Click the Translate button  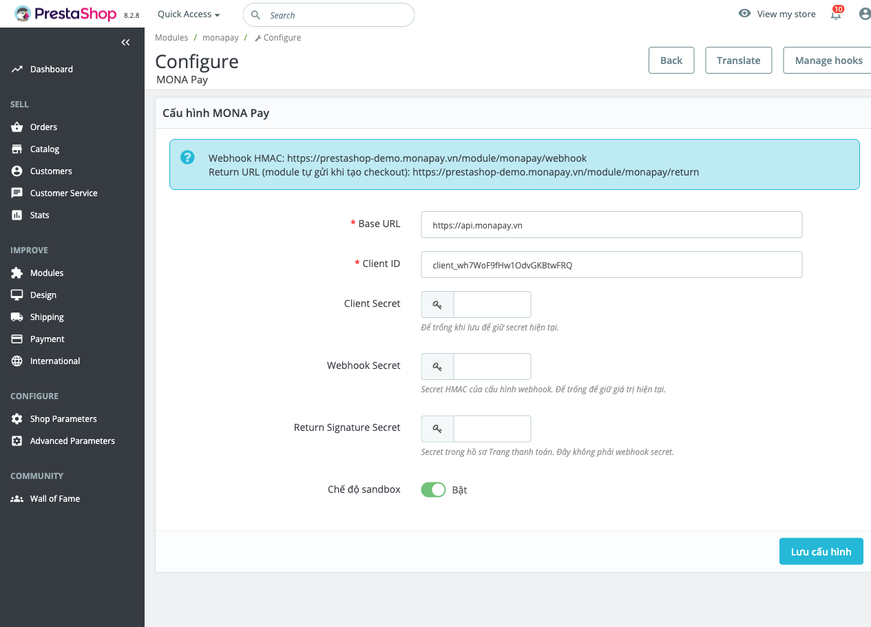[x=738, y=61]
